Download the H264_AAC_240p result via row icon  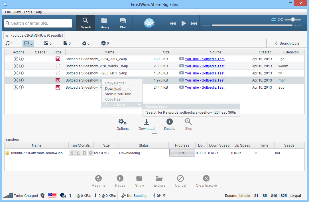click(21, 59)
